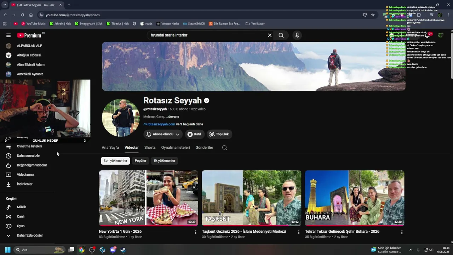Open Windows Start menu

point(7,250)
